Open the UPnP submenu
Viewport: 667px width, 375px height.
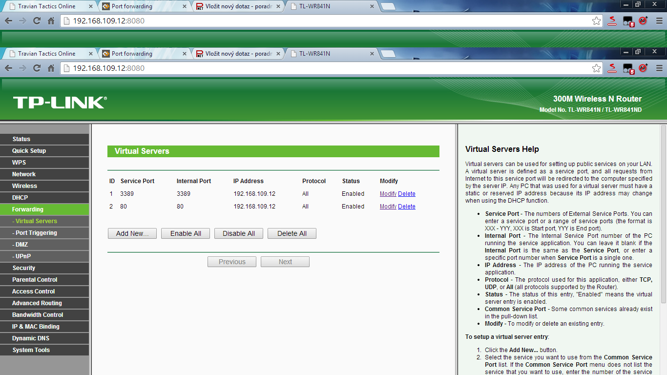point(44,256)
